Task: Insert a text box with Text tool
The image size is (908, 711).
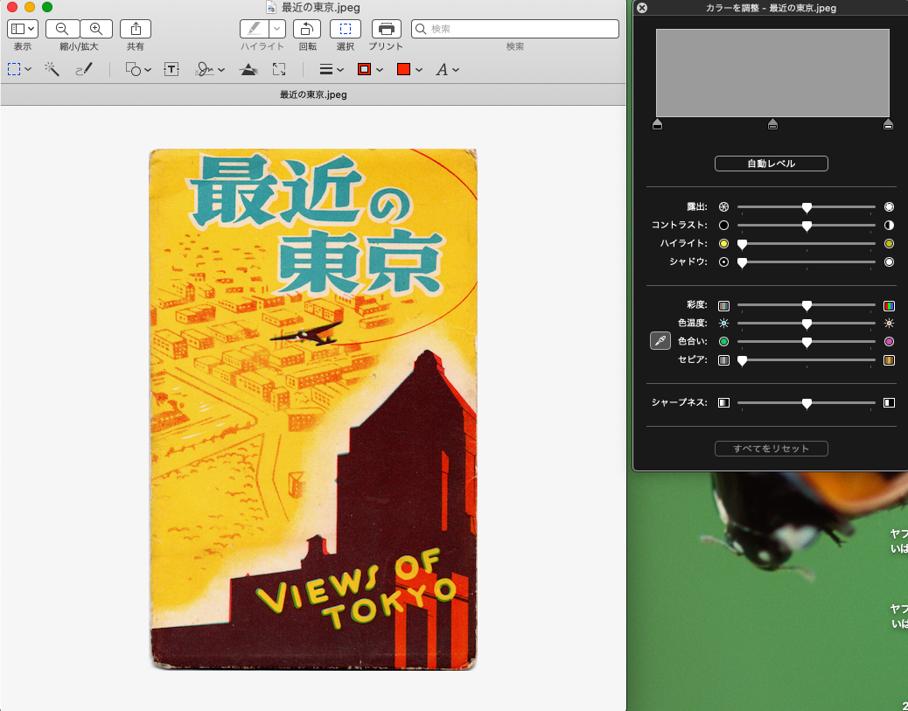Action: pyautogui.click(x=171, y=69)
